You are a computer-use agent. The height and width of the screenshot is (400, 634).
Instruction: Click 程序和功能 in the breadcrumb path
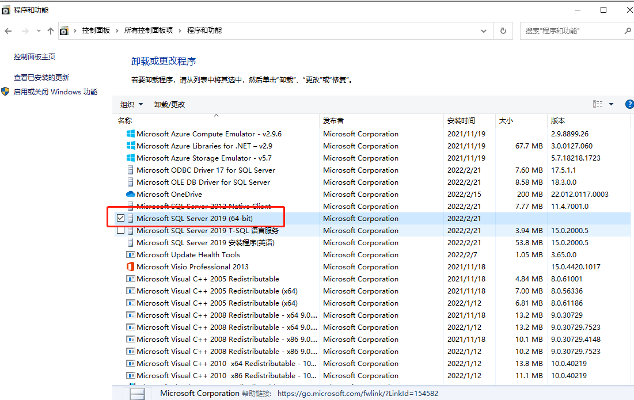(204, 31)
